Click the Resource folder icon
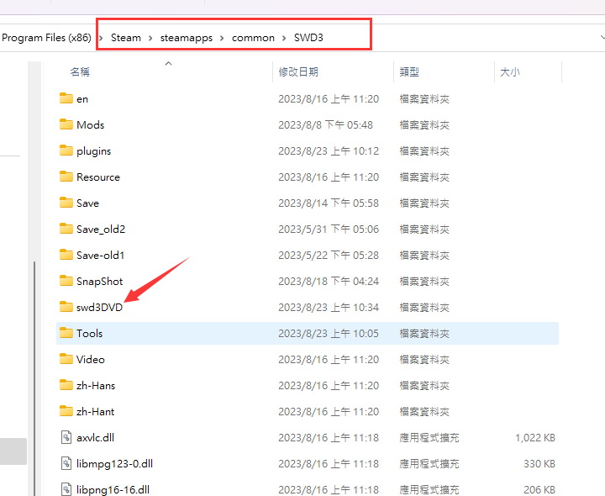 click(66, 177)
